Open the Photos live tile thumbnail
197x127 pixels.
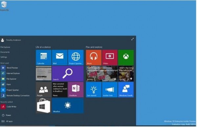pos(44,74)
